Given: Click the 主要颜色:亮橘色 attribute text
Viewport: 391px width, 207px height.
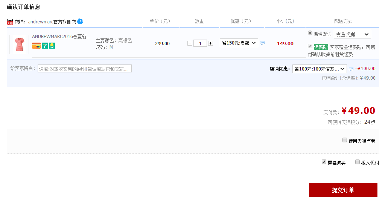Looking at the screenshot, I should click(114, 40).
